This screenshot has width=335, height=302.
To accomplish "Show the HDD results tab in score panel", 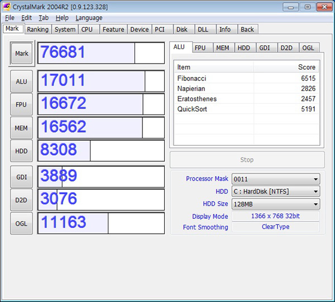I will coord(245,48).
